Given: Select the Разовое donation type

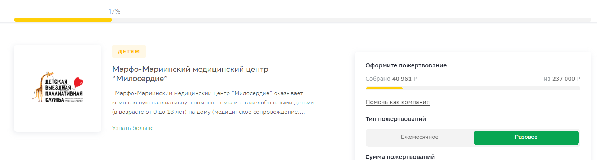Looking at the screenshot, I should click(526, 137).
